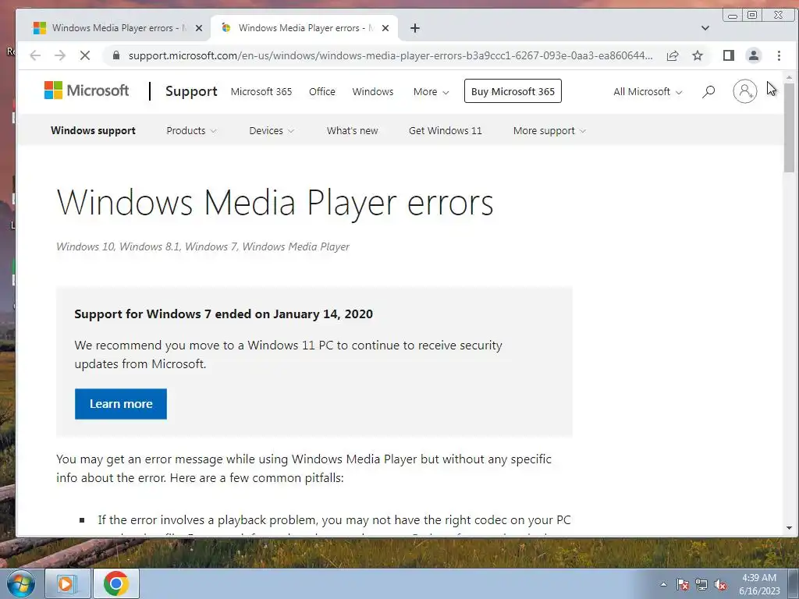
Task: Open the tab search chevron
Action: pos(705,28)
